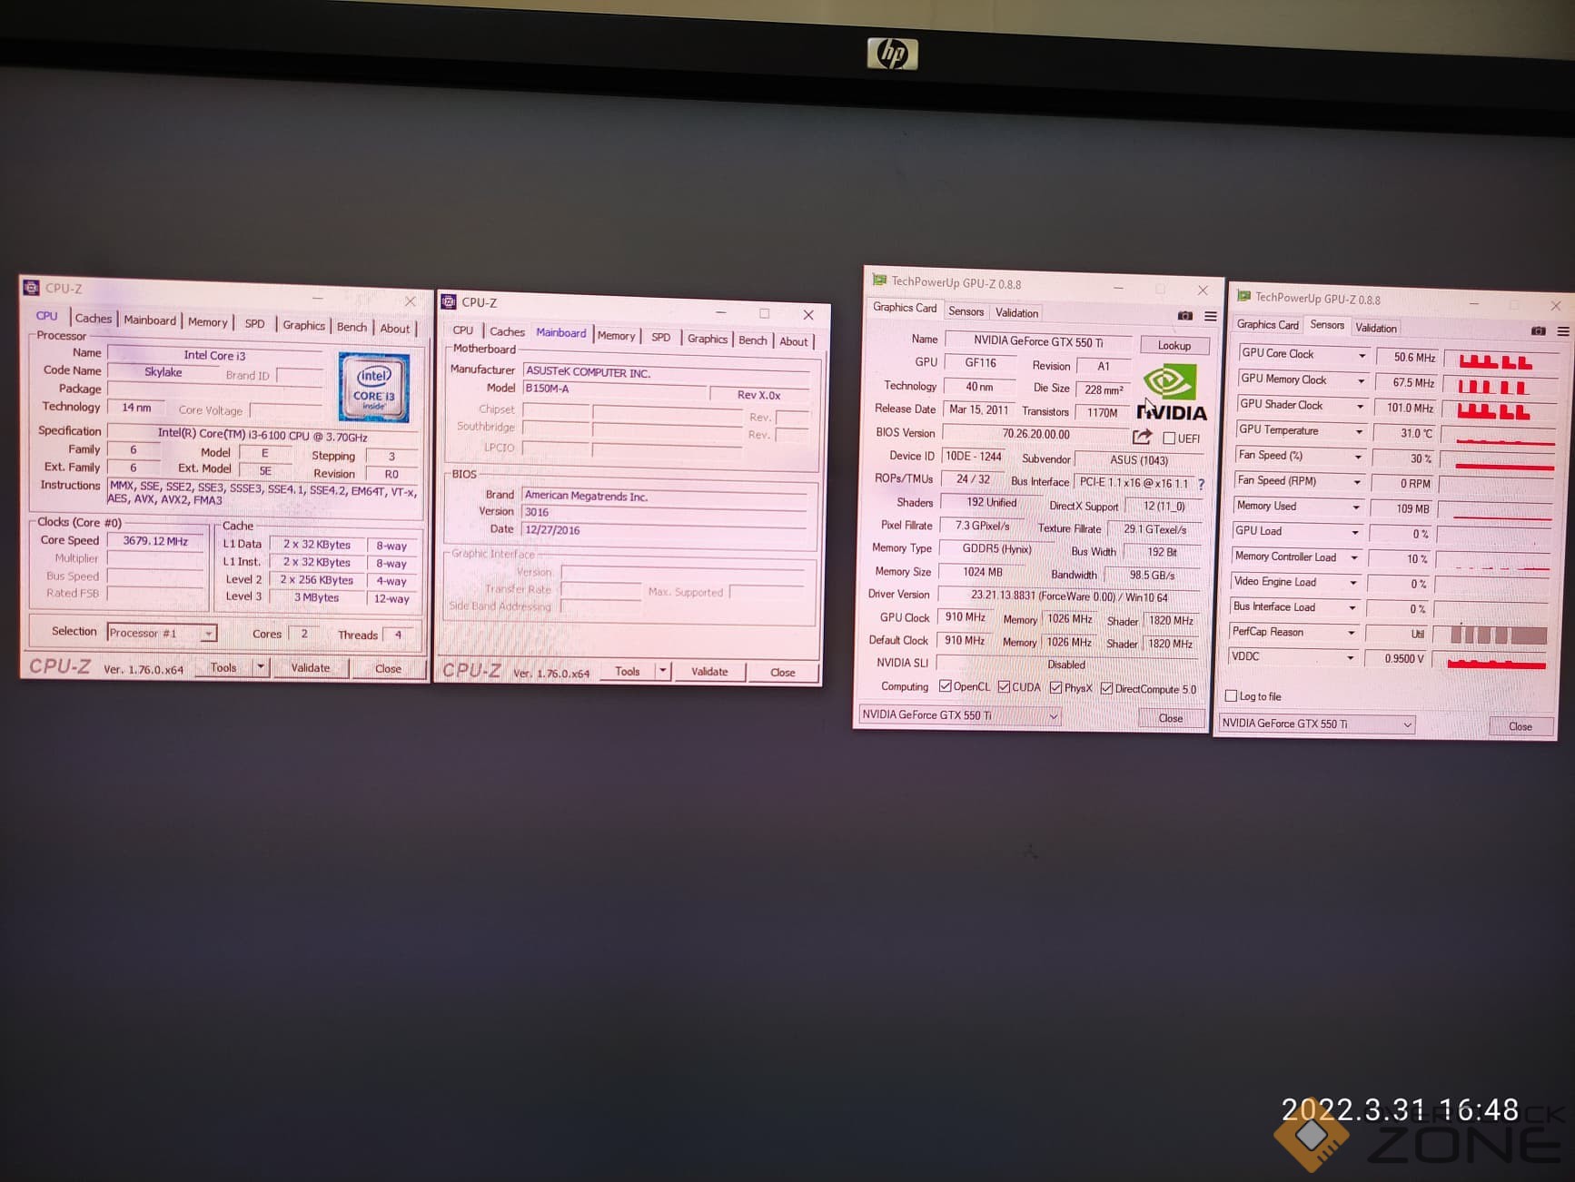Open Tools dropdown arrow in Mainboard CPU-Z
Screen dimensions: 1575x1182
tap(663, 671)
